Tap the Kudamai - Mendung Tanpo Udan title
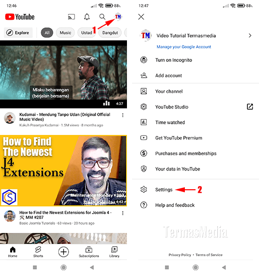 click(x=64, y=117)
